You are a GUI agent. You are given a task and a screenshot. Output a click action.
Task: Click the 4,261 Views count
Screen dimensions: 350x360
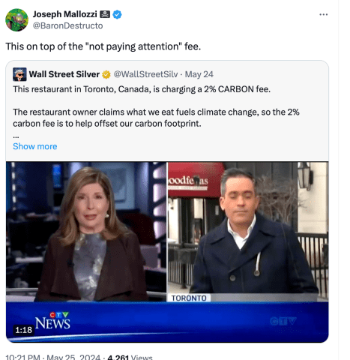tap(130, 357)
